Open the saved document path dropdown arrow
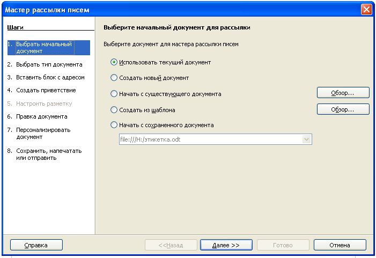376x258 pixels. [x=306, y=139]
